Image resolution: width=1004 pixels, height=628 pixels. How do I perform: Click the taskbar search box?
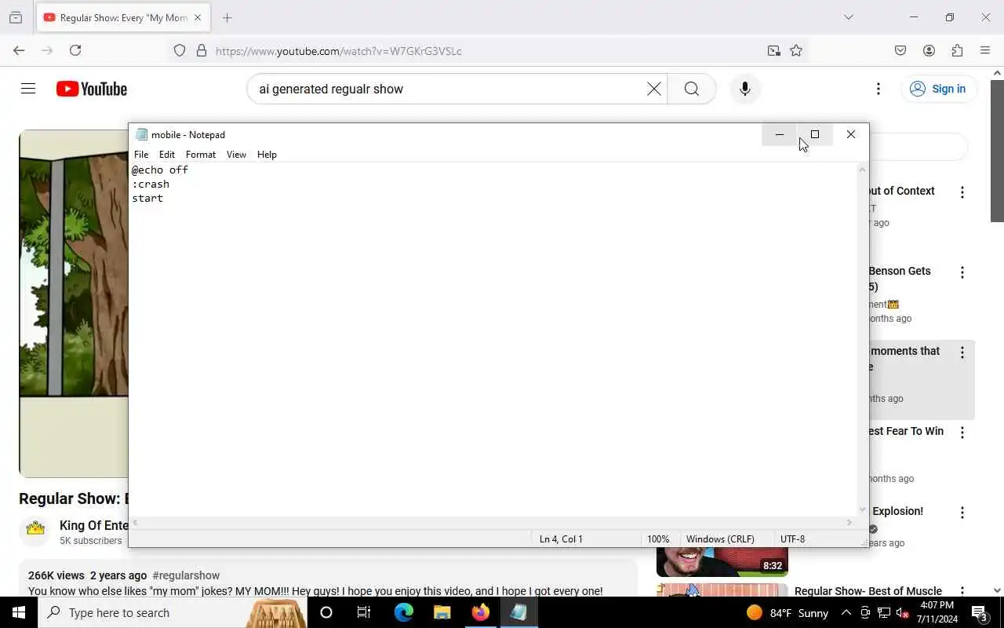tap(173, 612)
